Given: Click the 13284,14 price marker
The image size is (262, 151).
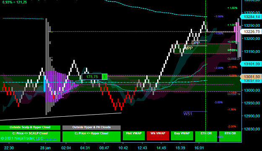Looking at the screenshot, I should [251, 17].
